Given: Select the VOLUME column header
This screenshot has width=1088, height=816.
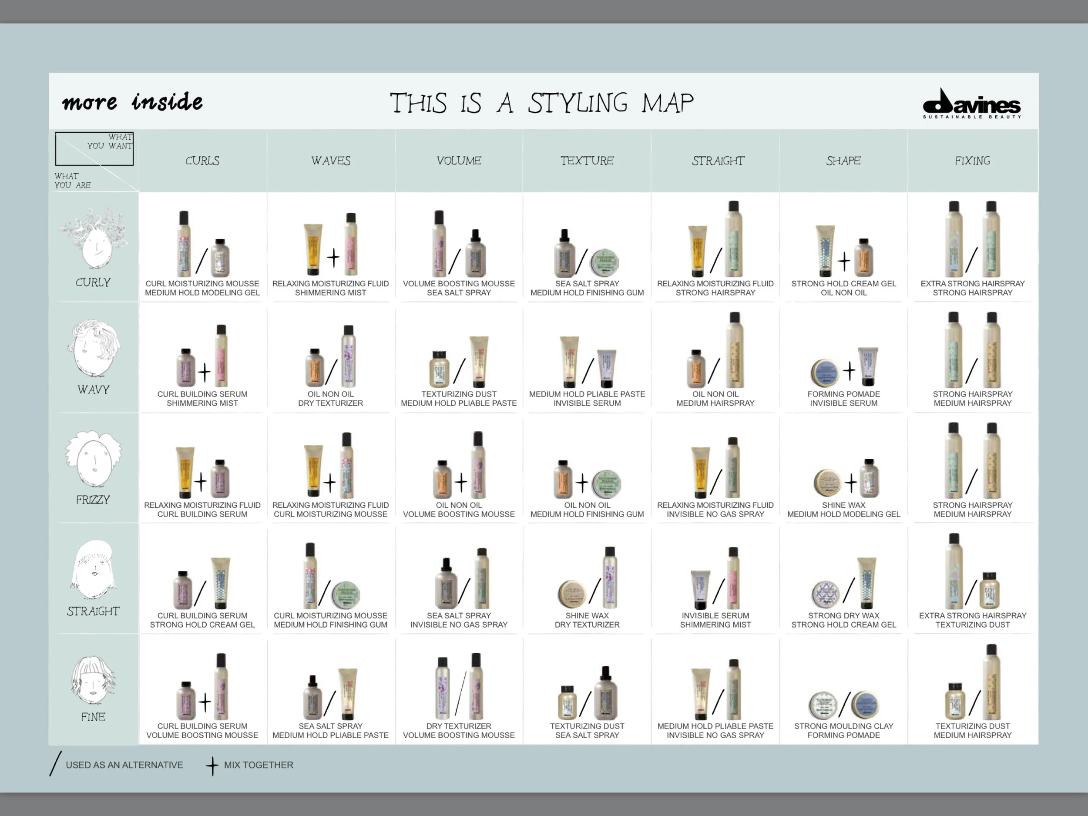Looking at the screenshot, I should 459,161.
